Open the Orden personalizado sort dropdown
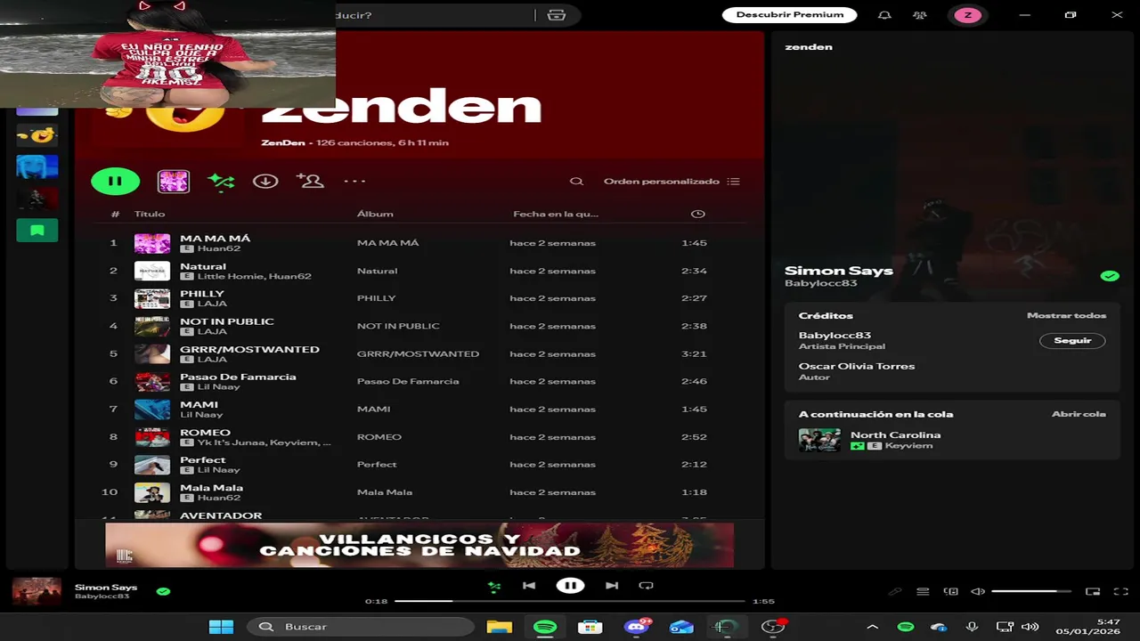 click(672, 181)
